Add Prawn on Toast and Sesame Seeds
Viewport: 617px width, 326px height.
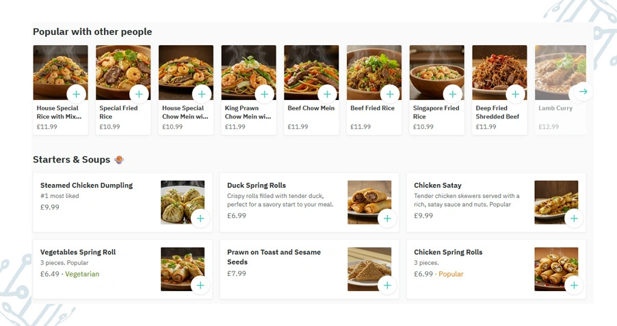click(387, 285)
